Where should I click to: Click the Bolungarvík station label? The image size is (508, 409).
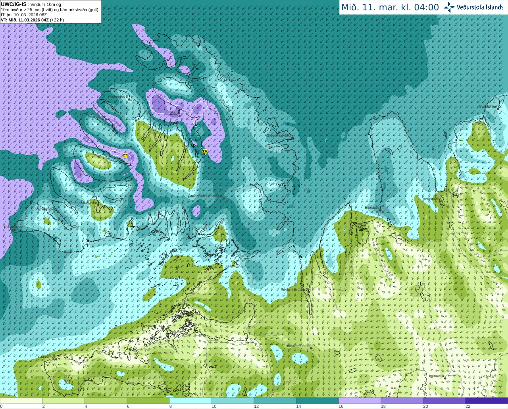(119, 96)
